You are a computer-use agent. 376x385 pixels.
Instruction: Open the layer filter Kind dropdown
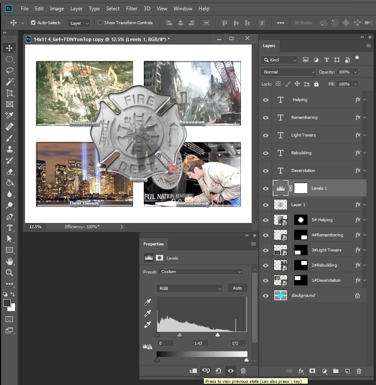[279, 60]
